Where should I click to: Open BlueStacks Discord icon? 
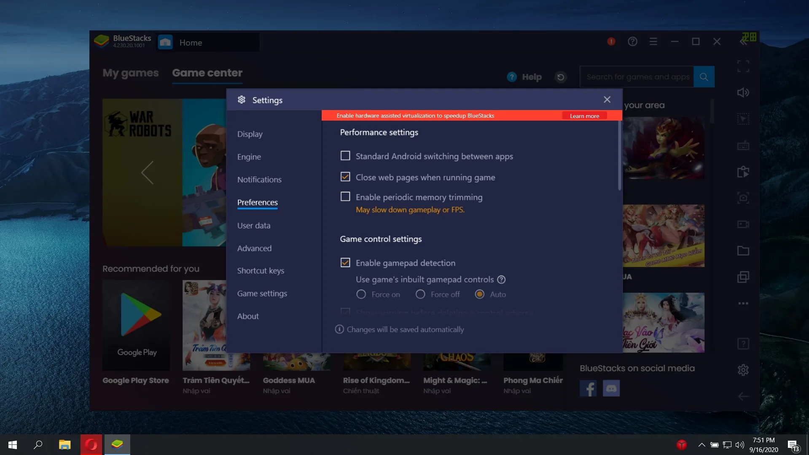coord(611,388)
